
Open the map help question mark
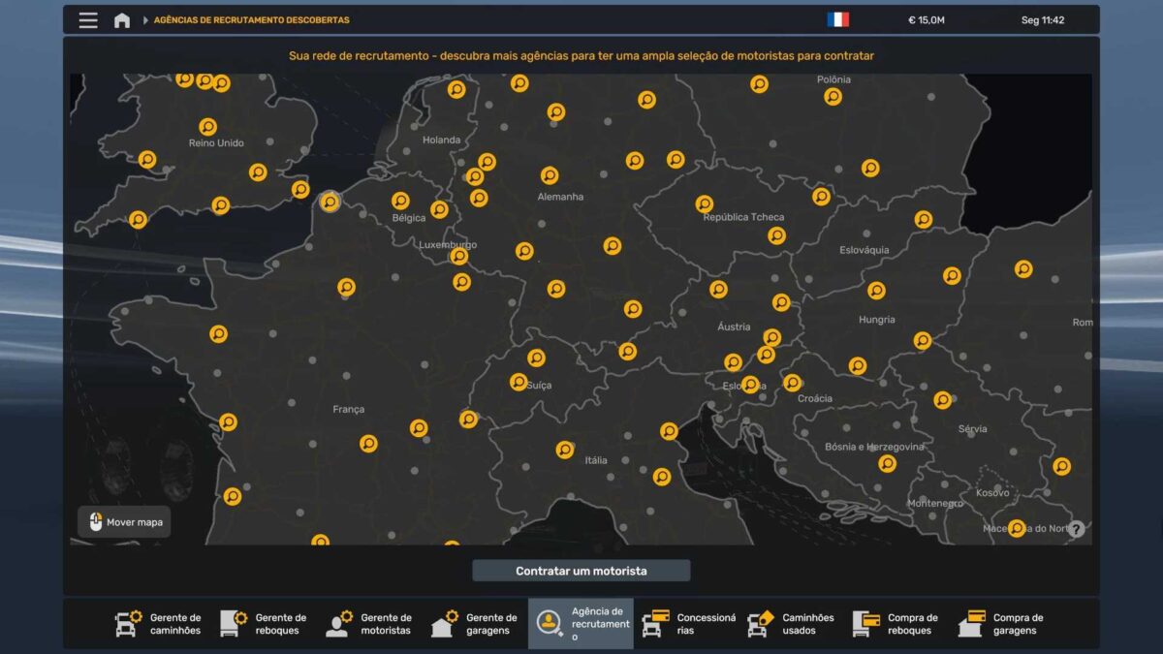click(x=1076, y=529)
